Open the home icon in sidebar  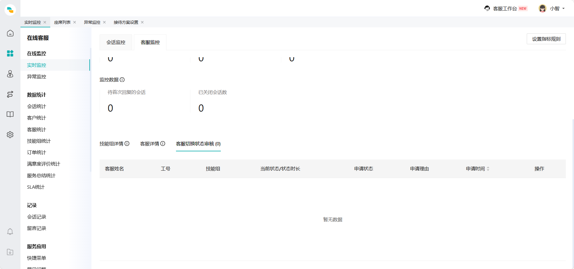click(10, 33)
